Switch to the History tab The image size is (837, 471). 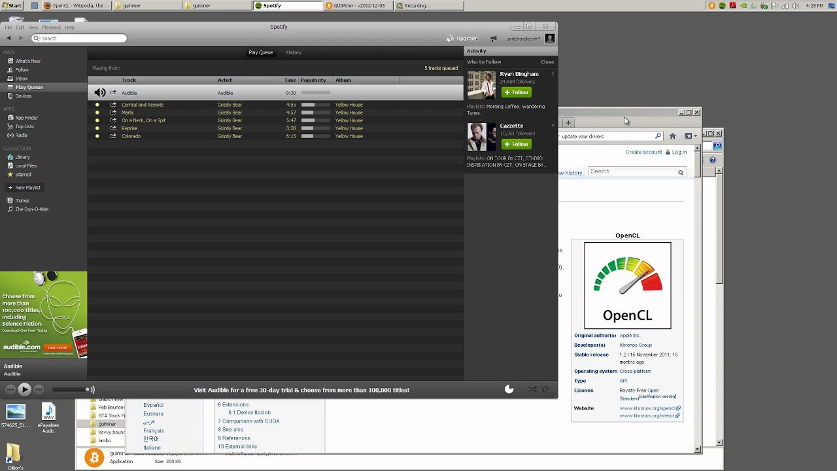(294, 52)
